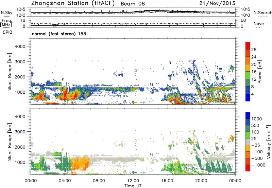Click the '08:00' time tick label
The width and height of the screenshot is (272, 188).
[x=99, y=181]
